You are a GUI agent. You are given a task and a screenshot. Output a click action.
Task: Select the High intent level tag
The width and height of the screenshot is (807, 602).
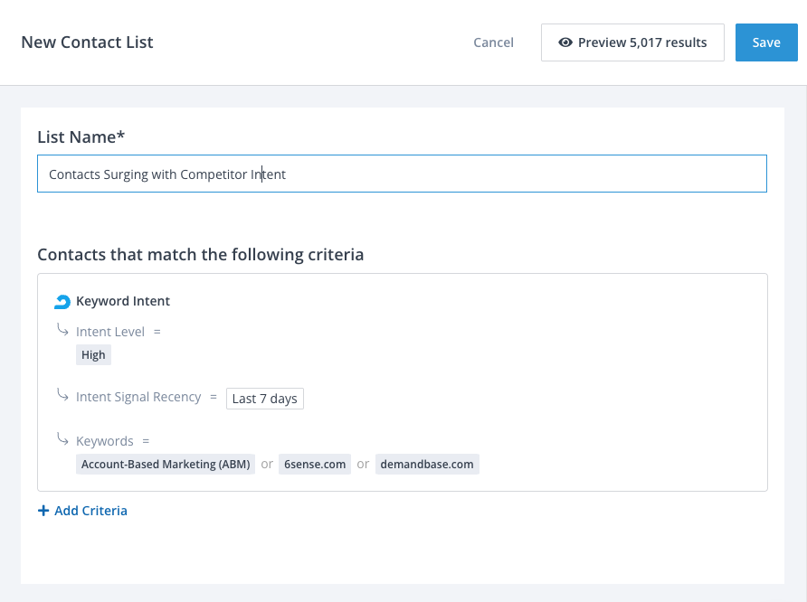point(93,355)
